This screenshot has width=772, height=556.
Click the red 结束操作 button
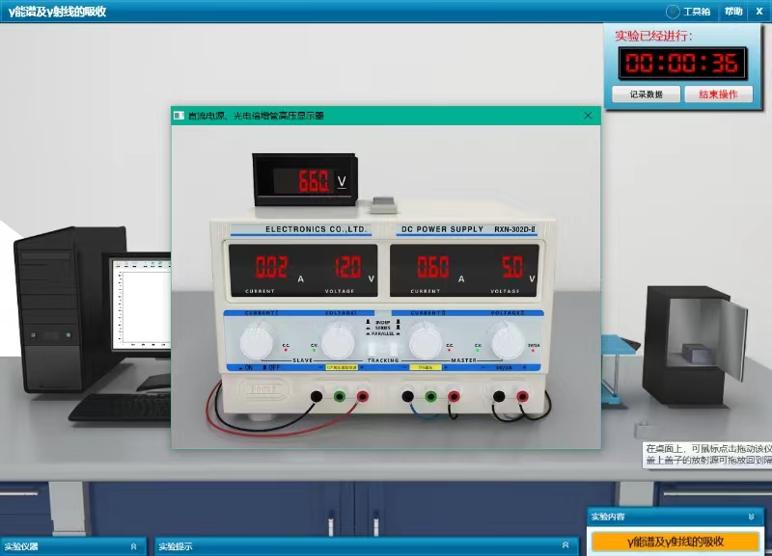[x=718, y=94]
